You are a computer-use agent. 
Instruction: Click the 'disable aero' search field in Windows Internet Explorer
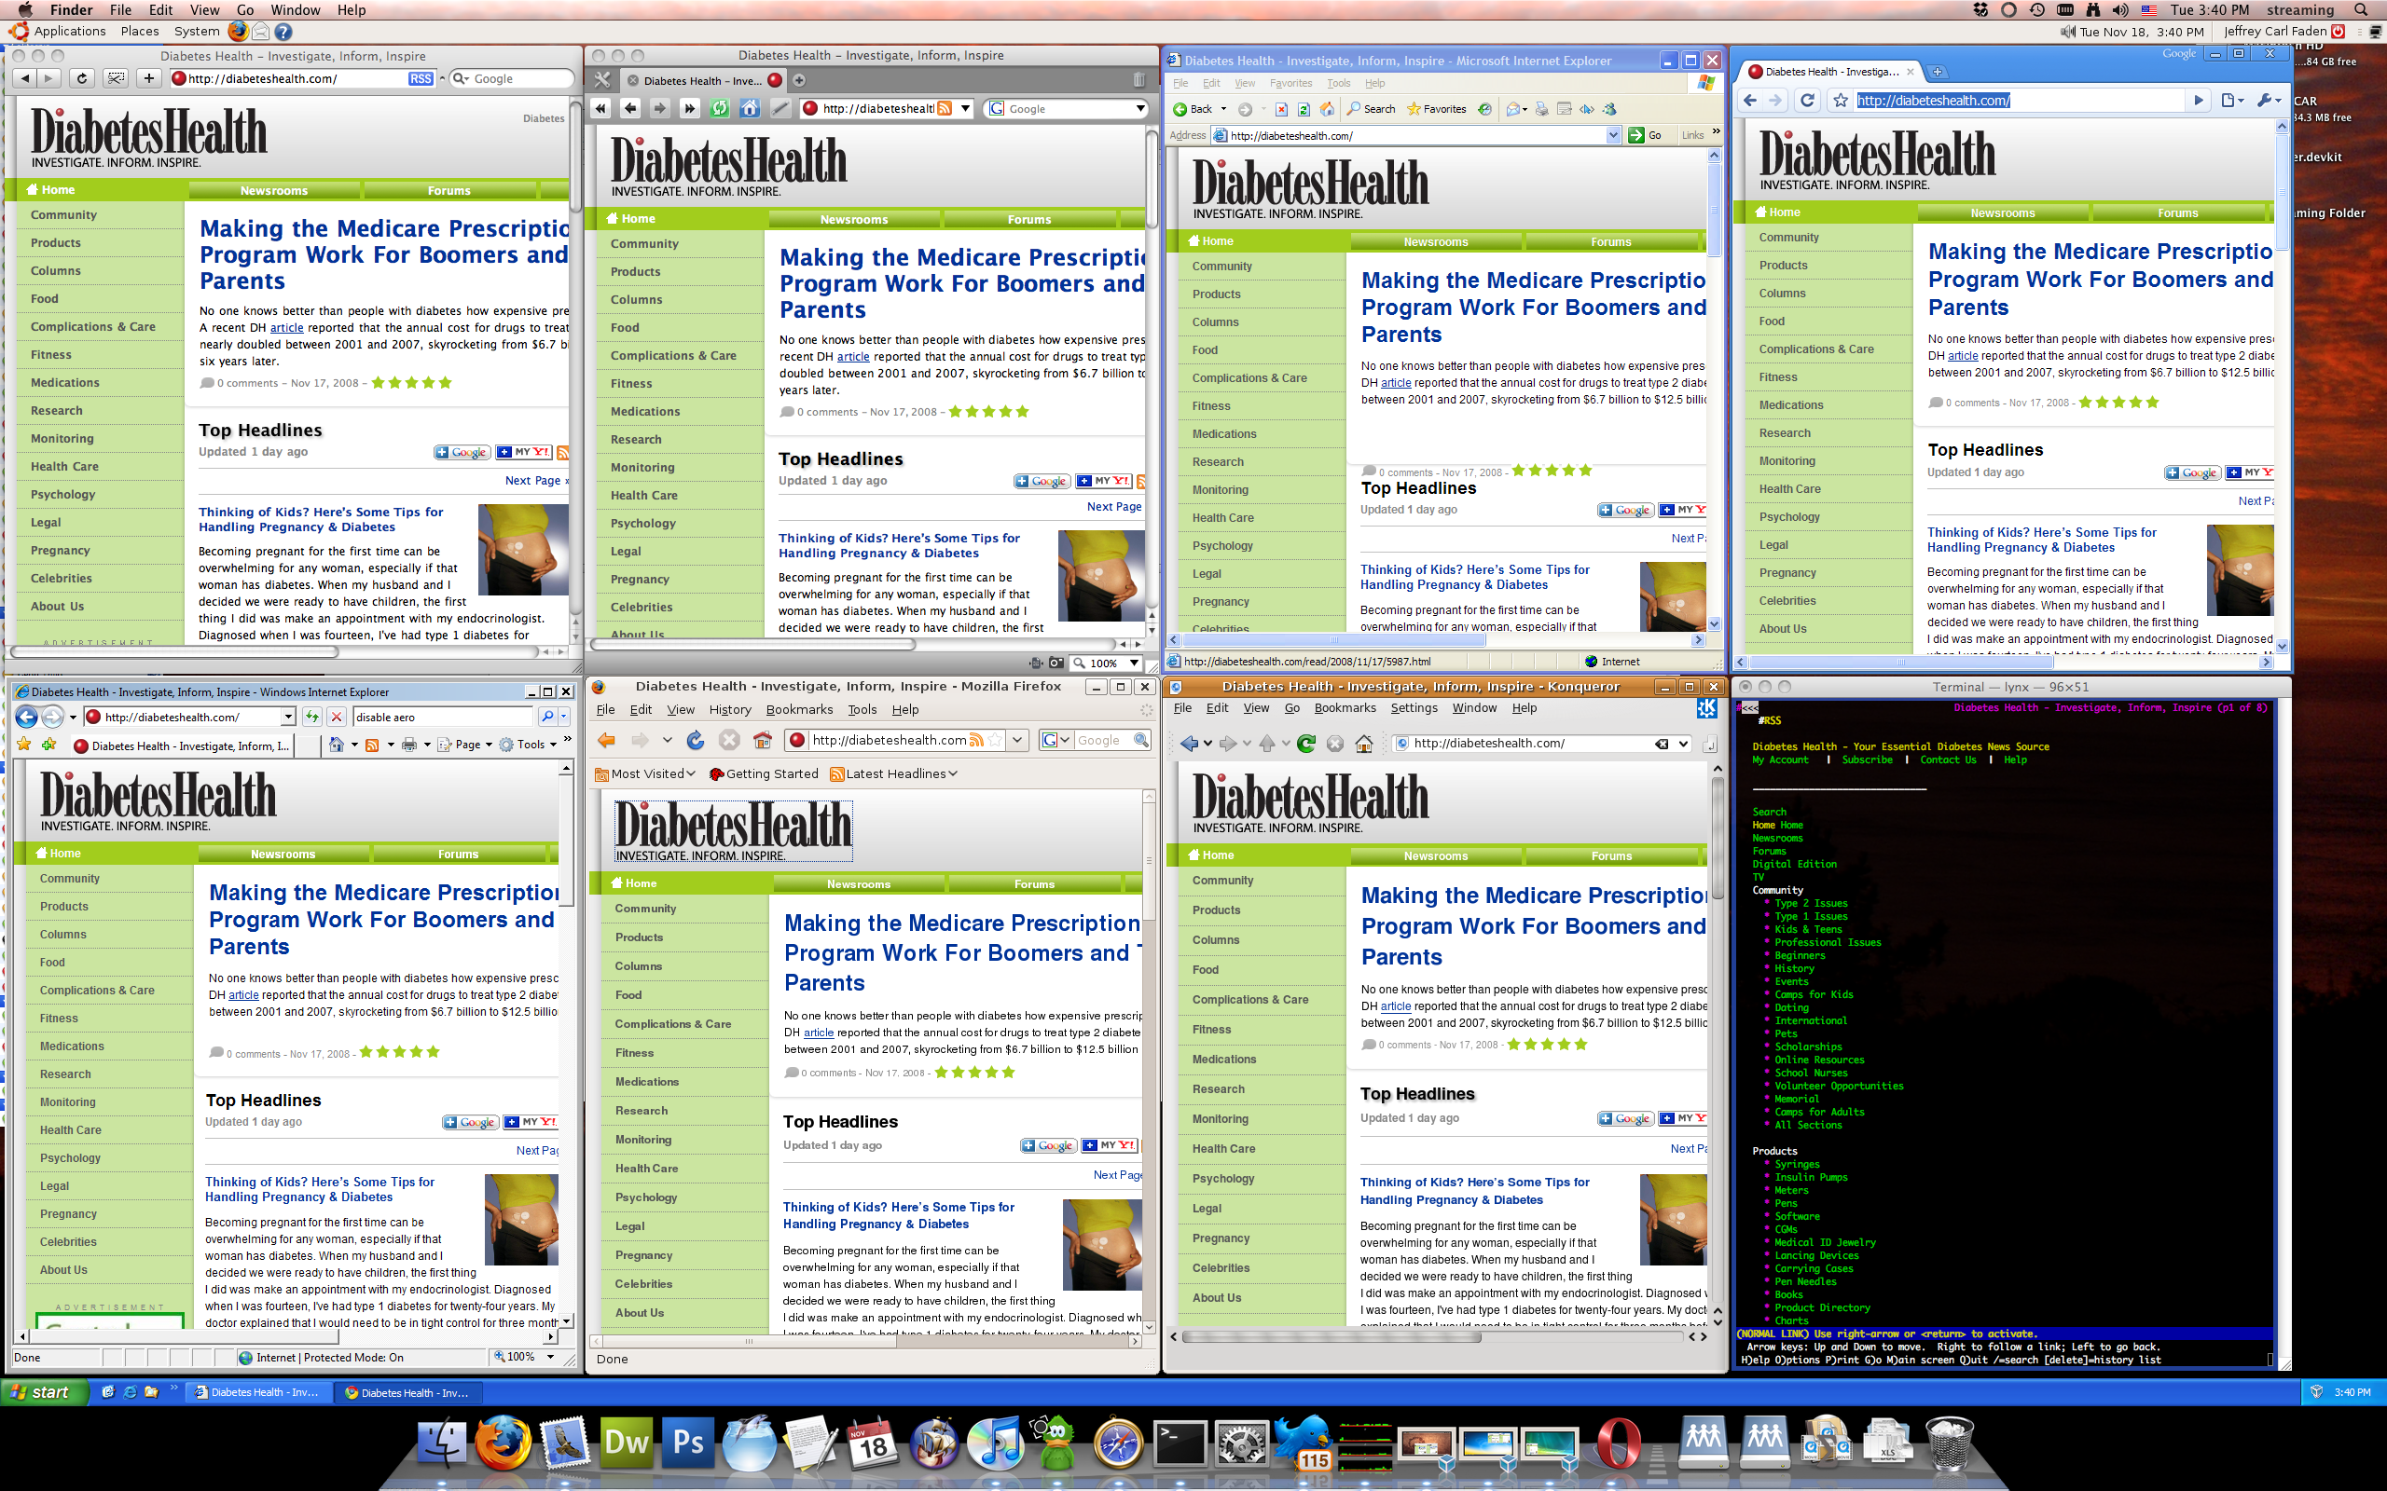pos(443,717)
